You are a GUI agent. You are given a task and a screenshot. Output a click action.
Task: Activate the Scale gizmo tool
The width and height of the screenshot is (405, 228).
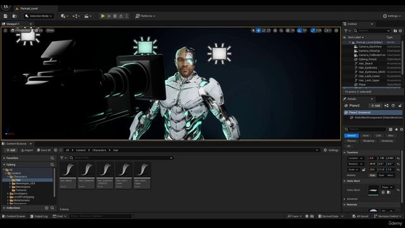[x=268, y=30]
